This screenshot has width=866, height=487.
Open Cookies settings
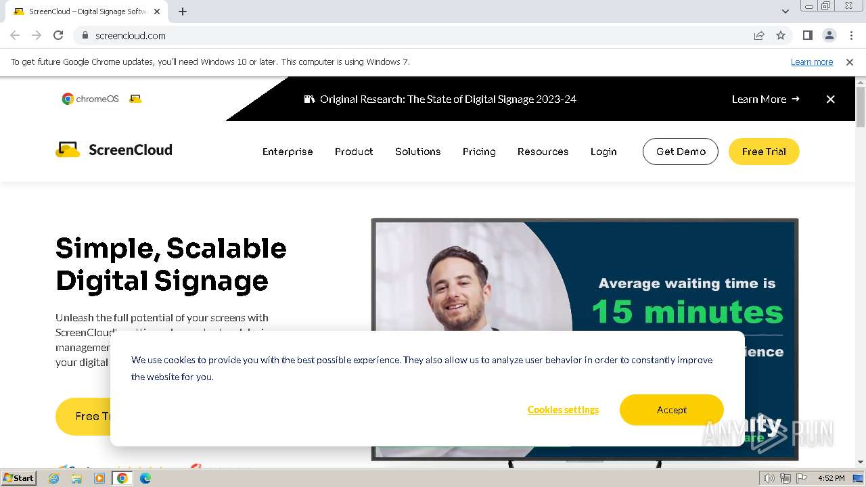(x=563, y=410)
